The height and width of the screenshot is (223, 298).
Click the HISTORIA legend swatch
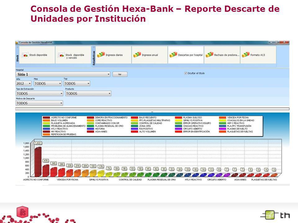coord(90,129)
